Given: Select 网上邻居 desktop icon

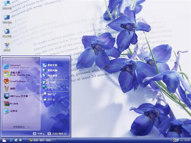Looking at the screenshot, I should pos(7,33).
